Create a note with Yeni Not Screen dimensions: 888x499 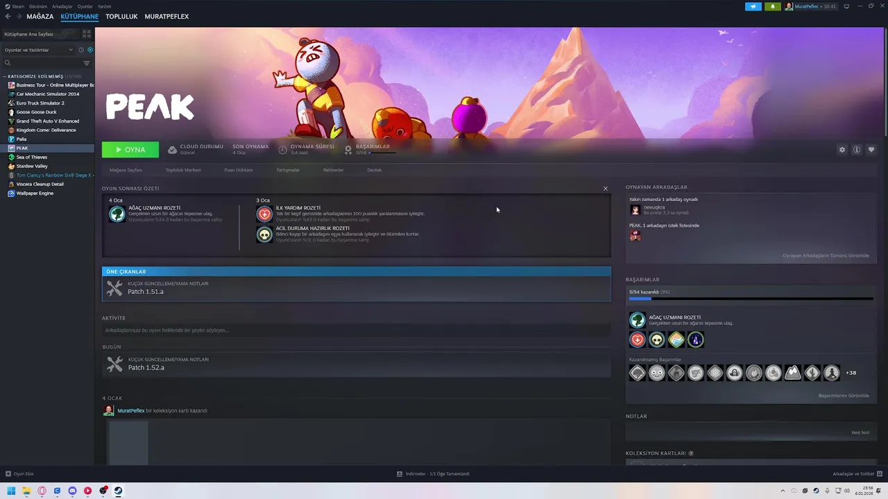(x=860, y=432)
